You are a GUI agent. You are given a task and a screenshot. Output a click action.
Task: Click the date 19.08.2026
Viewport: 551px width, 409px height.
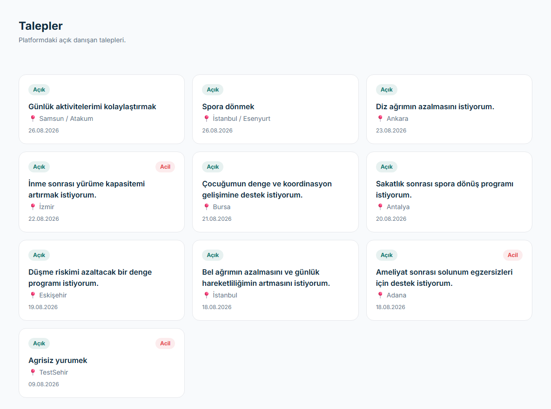[43, 307]
